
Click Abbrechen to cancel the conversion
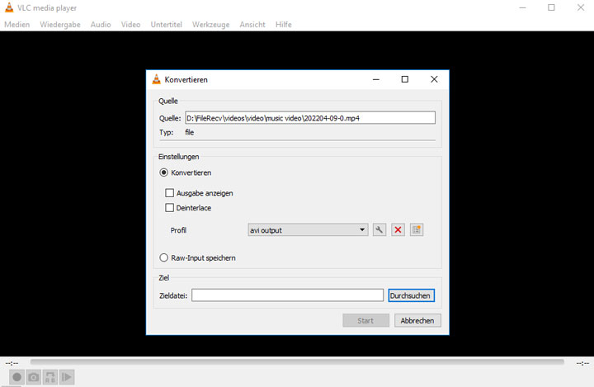[x=417, y=321]
